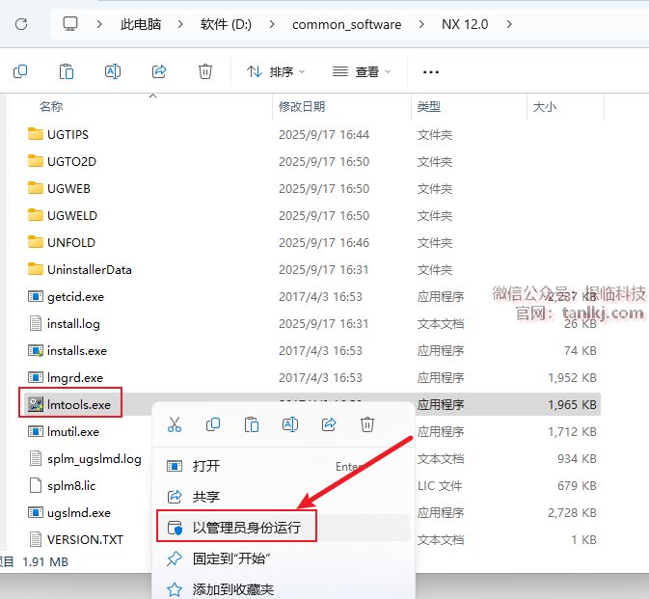
Task: Paste via the context menu paste icon
Action: 252,424
